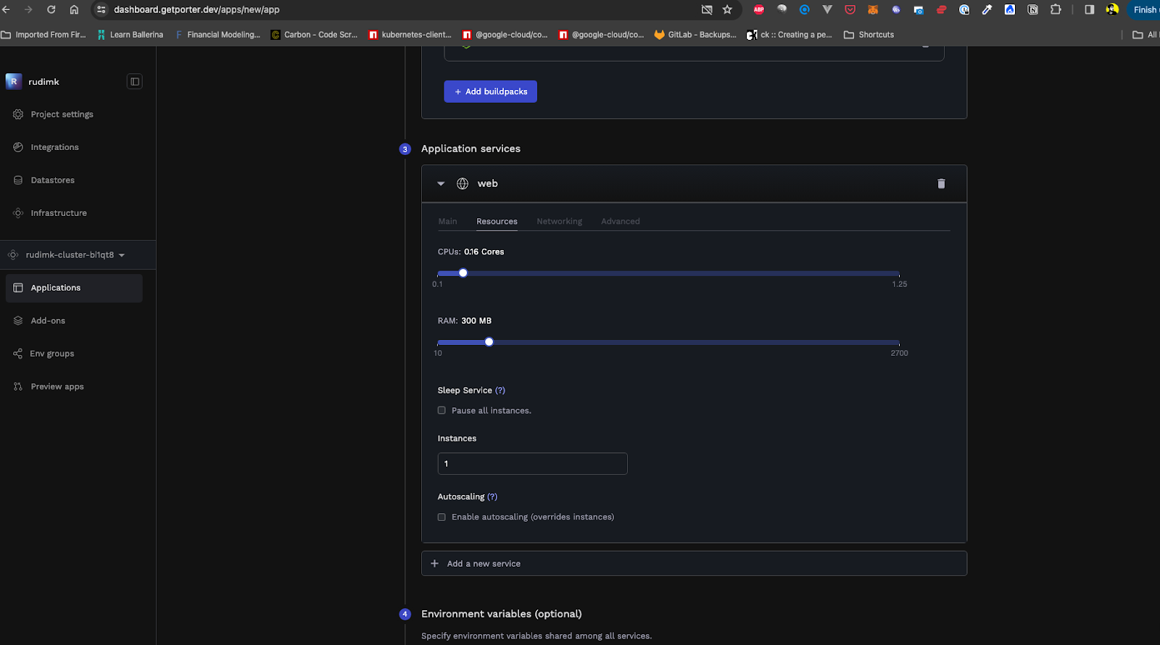Screen dimensions: 1160x645
Task: Delete the web service with trash icon
Action: pos(941,183)
